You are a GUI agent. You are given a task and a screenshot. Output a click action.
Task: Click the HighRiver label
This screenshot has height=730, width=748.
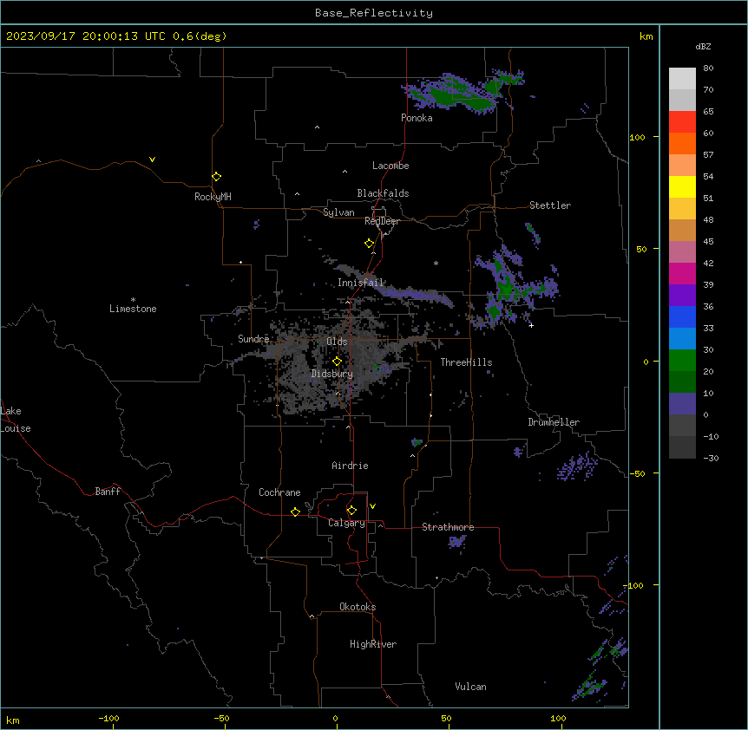click(x=373, y=644)
